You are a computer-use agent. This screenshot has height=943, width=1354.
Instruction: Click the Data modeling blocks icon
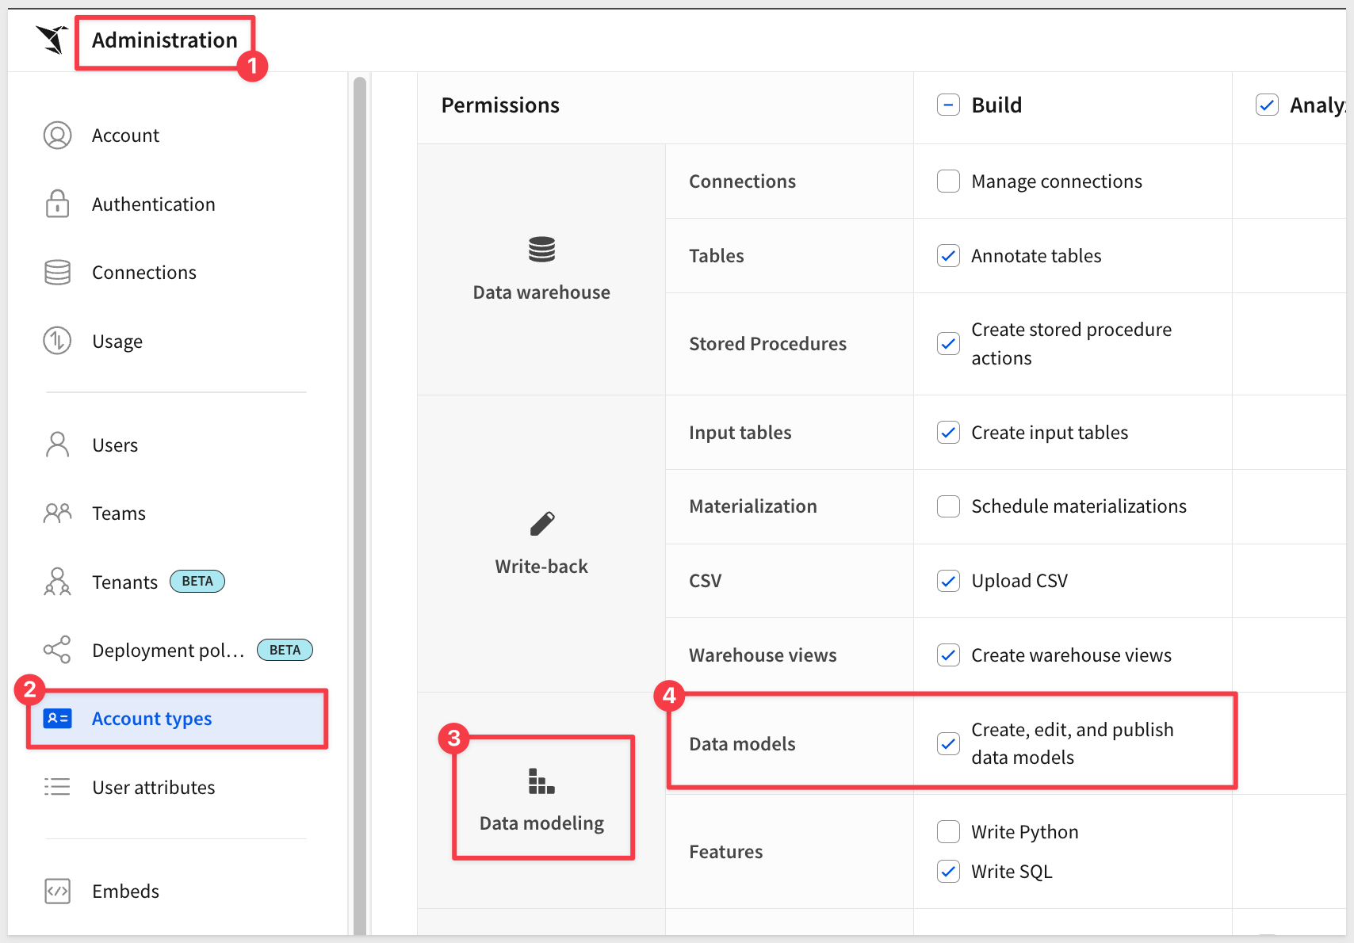[x=541, y=781]
